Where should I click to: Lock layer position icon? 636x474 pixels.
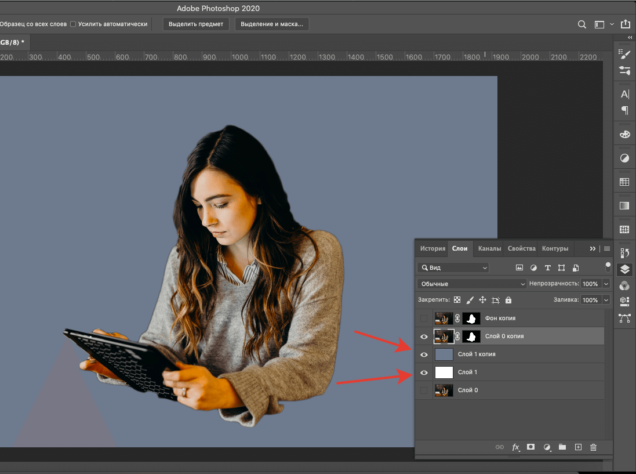coord(483,300)
